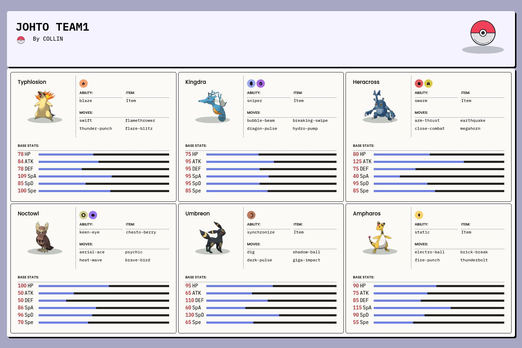This screenshot has height=348, width=522.
Task: Click Umbreon's 130 SpD stat bar
Action: [x=271, y=315]
